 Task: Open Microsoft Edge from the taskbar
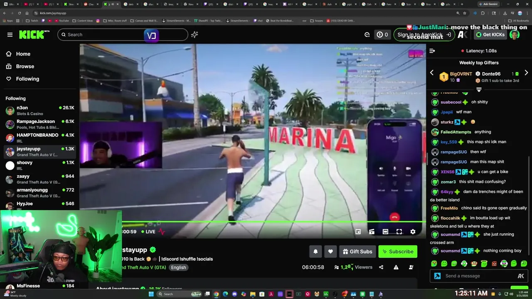pos(225,294)
